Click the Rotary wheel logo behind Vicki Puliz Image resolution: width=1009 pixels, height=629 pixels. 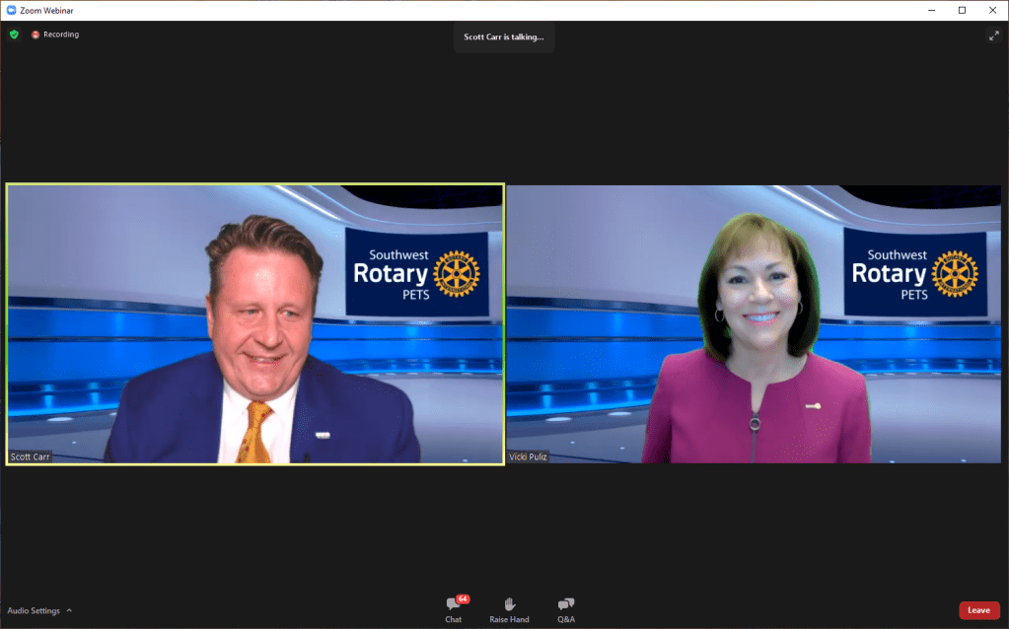[x=954, y=273]
